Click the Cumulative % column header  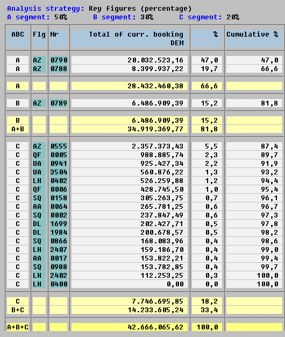[252, 34]
